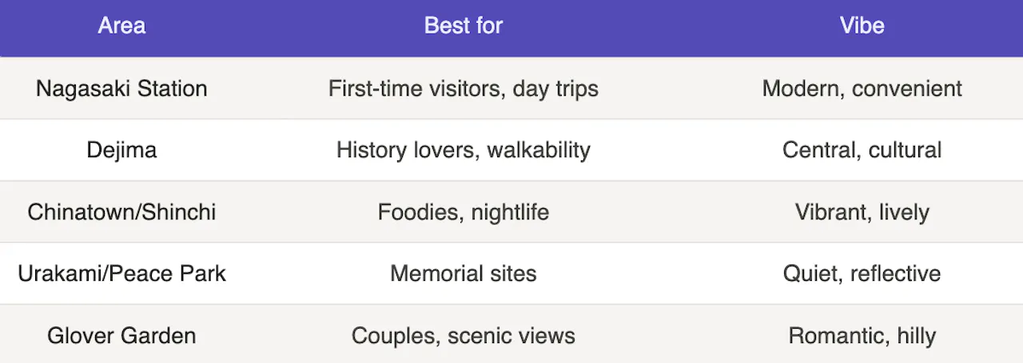Click Couples, scenic views cell

click(x=463, y=336)
